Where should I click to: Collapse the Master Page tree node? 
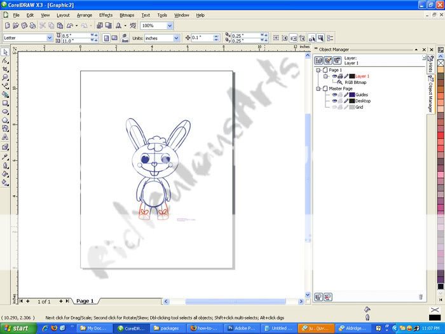[x=318, y=88]
